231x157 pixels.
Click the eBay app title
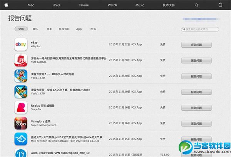click(34, 43)
